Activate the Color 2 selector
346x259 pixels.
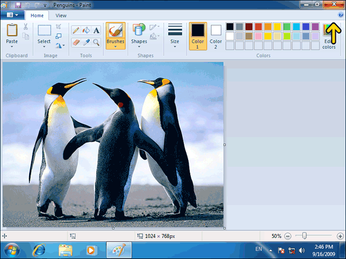pyautogui.click(x=216, y=36)
